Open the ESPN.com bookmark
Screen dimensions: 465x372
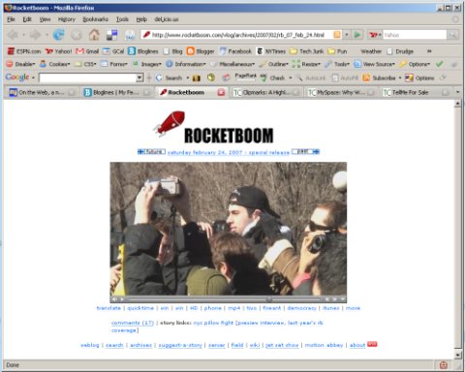pos(24,51)
